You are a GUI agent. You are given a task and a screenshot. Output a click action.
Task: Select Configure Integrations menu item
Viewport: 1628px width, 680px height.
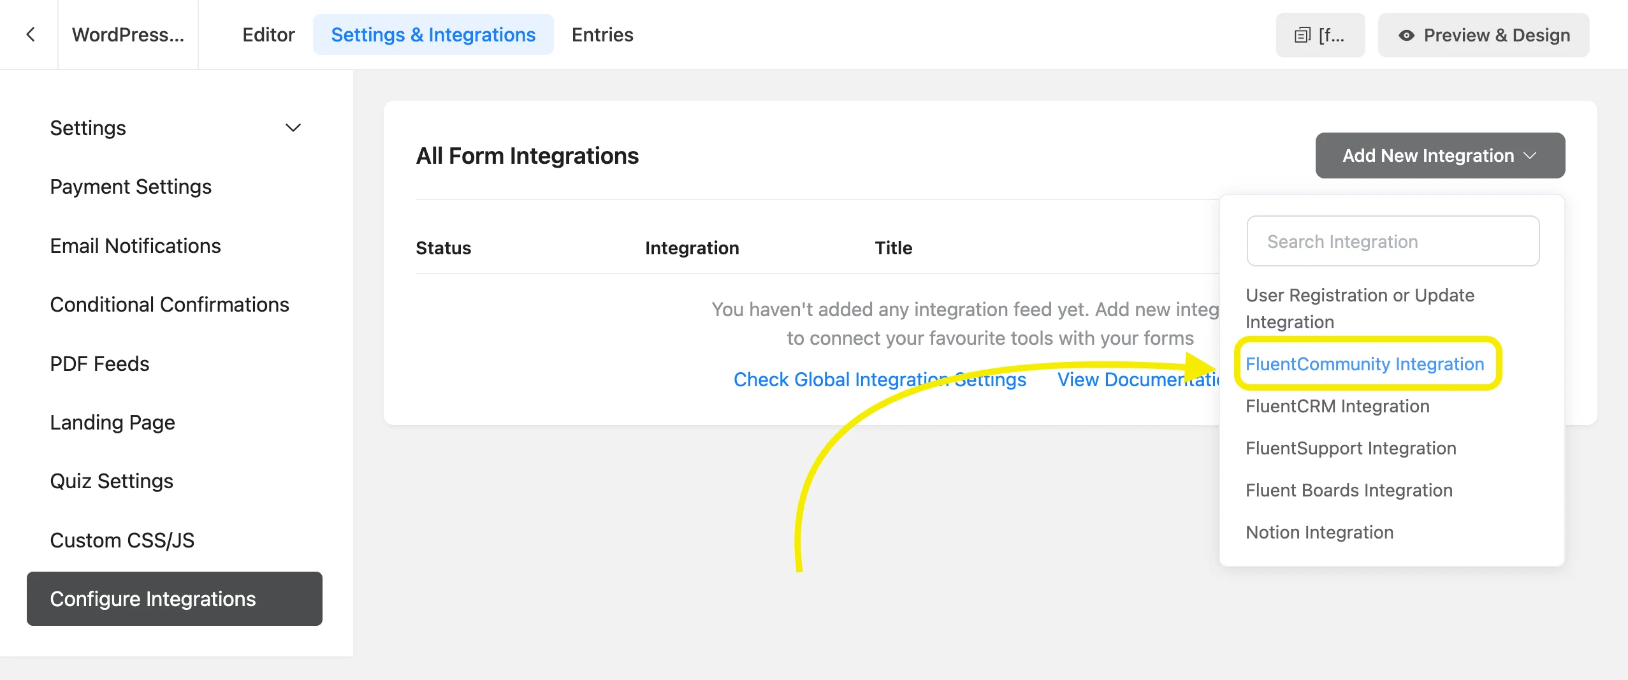click(x=175, y=598)
